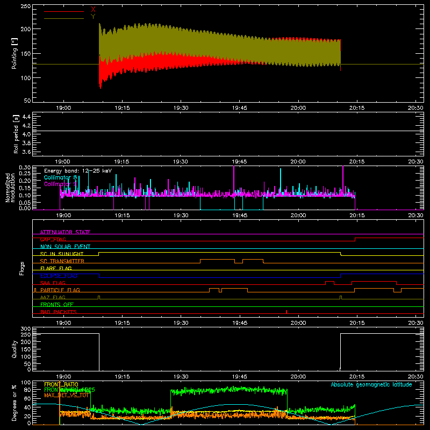The width and height of the screenshot is (430, 430).
Task: Click the FLARE_FLAG label
Action: [x=56, y=268]
